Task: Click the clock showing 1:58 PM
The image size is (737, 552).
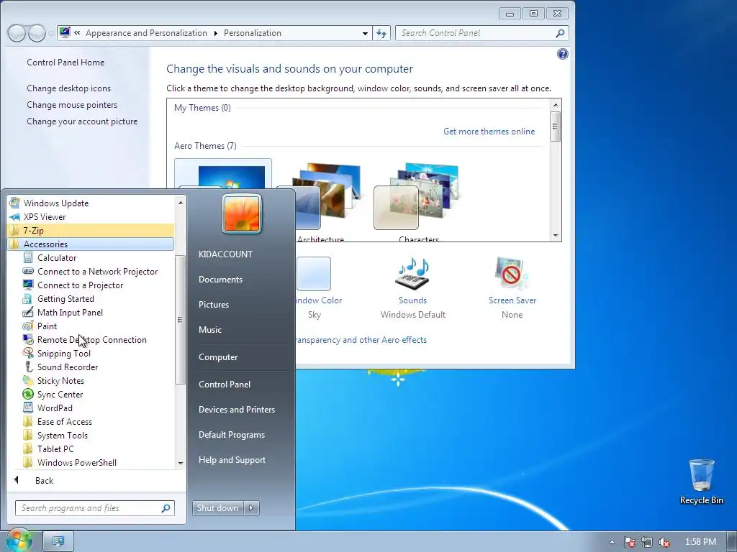Action: point(700,542)
